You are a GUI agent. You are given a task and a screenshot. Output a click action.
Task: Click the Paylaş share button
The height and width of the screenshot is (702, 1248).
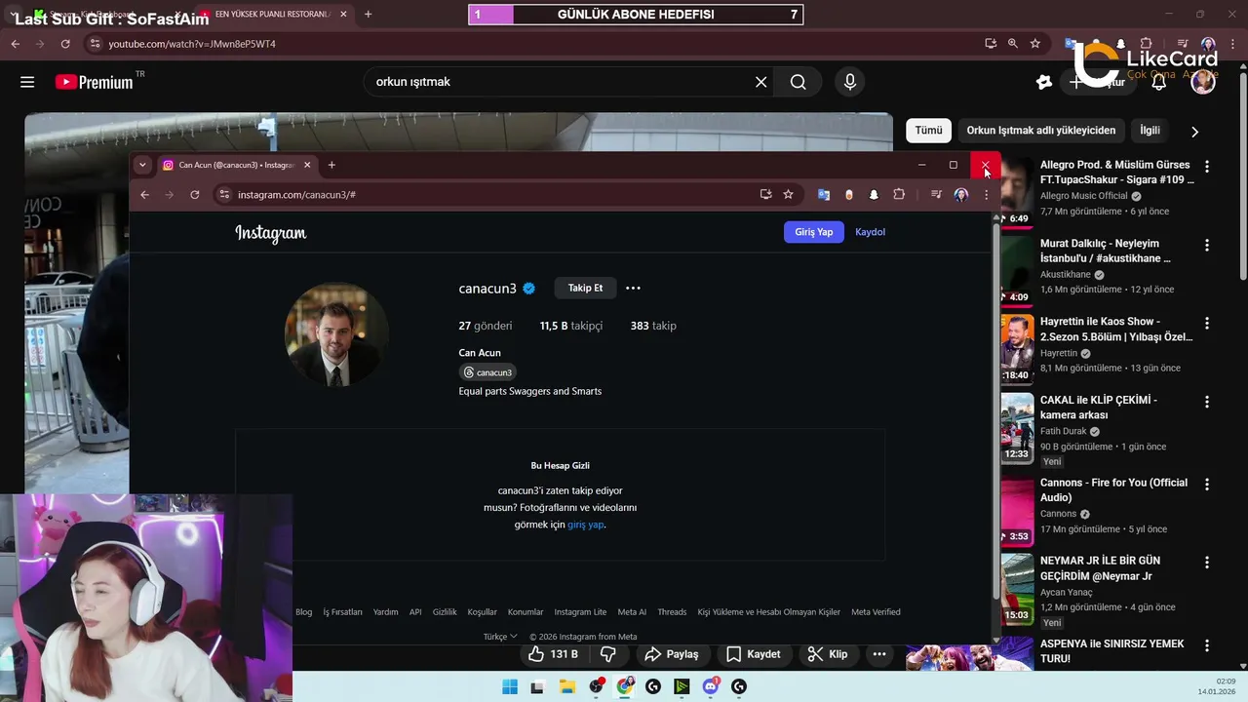tap(672, 654)
